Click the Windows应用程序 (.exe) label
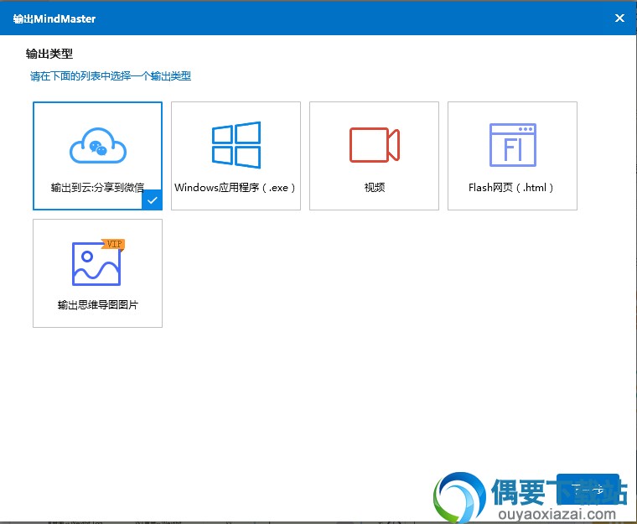Image resolution: width=637 pixels, height=524 pixels. tap(235, 188)
